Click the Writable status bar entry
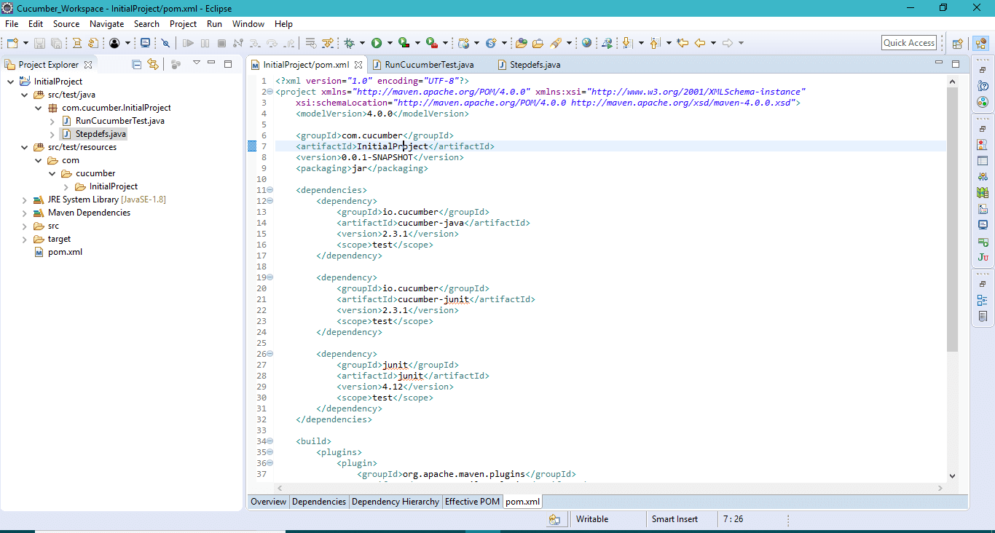 [592, 519]
